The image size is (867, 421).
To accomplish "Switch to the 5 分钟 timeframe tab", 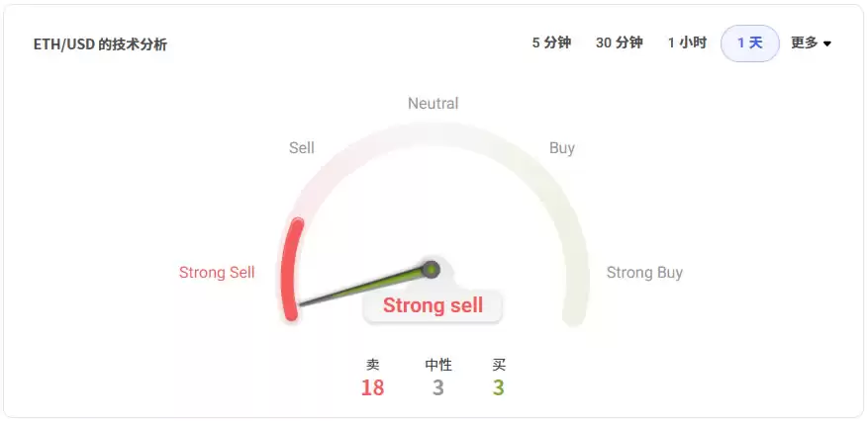I will 551,42.
